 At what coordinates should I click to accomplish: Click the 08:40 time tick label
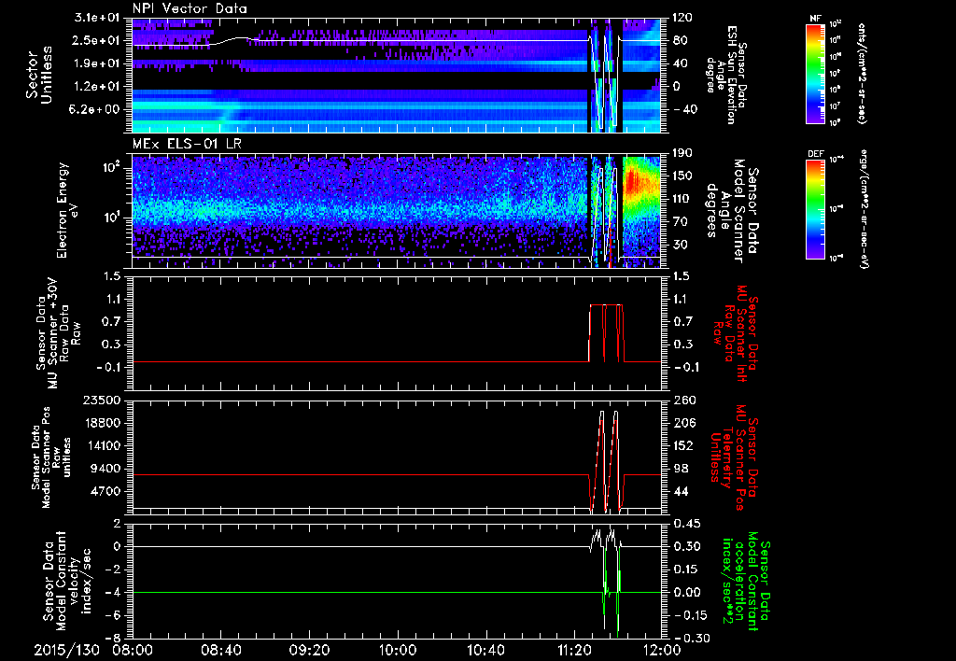[220, 650]
